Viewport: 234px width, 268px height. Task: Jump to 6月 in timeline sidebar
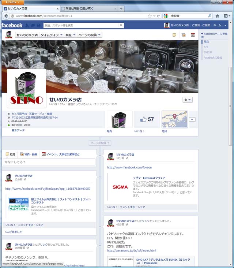tap(206, 47)
